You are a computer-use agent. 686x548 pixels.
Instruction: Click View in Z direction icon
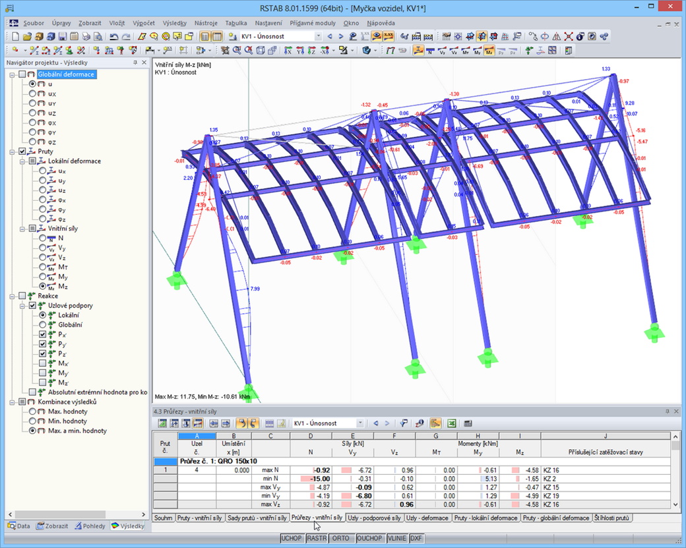click(x=311, y=51)
